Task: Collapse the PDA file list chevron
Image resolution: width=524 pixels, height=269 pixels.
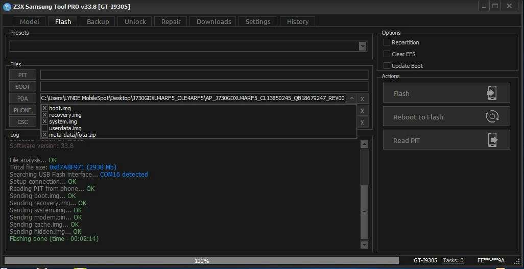Action: click(x=351, y=98)
